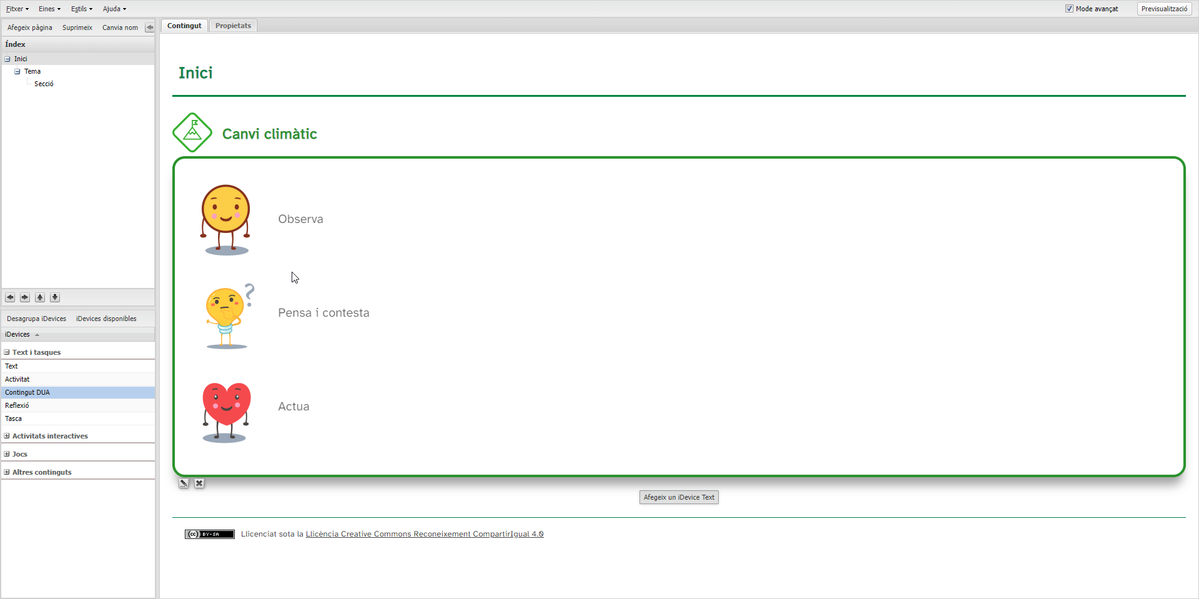Screen dimensions: 1199x599
Task: Click the edit iDevice pencil icon
Action: (x=184, y=483)
